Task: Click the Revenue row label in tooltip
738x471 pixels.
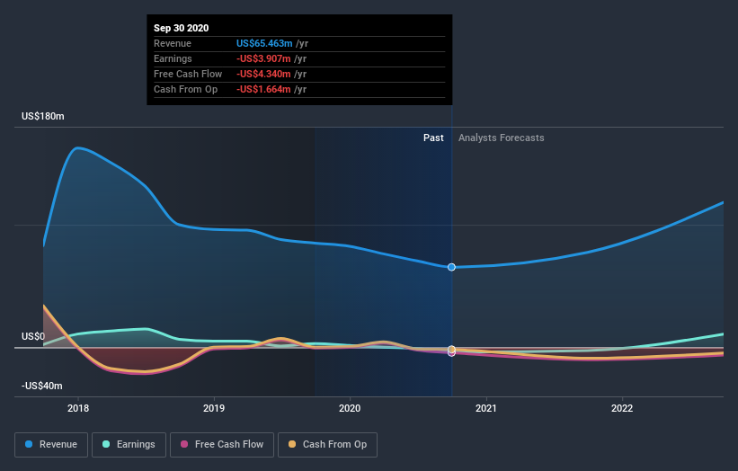Action: tap(173, 43)
